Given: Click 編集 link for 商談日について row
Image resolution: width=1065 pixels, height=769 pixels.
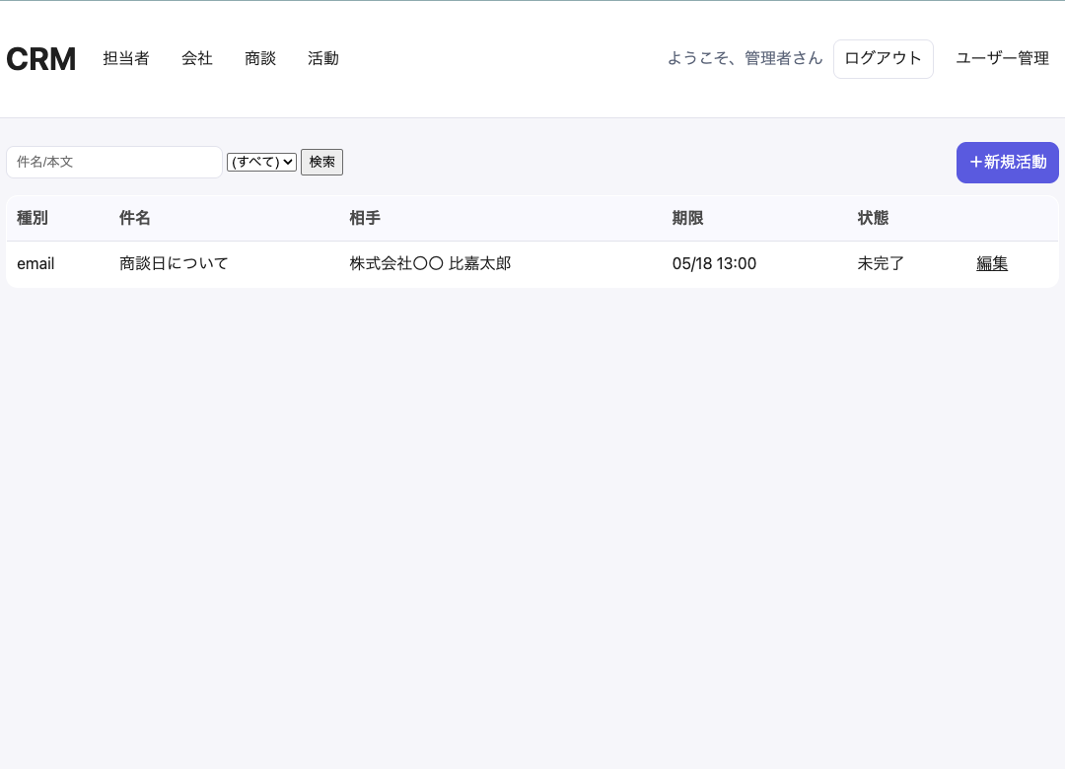Looking at the screenshot, I should point(992,263).
